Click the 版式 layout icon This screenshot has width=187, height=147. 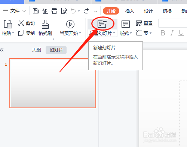tap(126, 24)
